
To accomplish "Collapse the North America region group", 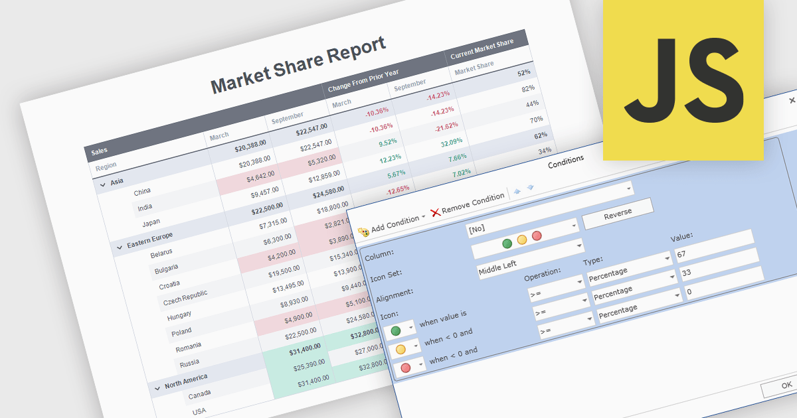I will 157,389.
